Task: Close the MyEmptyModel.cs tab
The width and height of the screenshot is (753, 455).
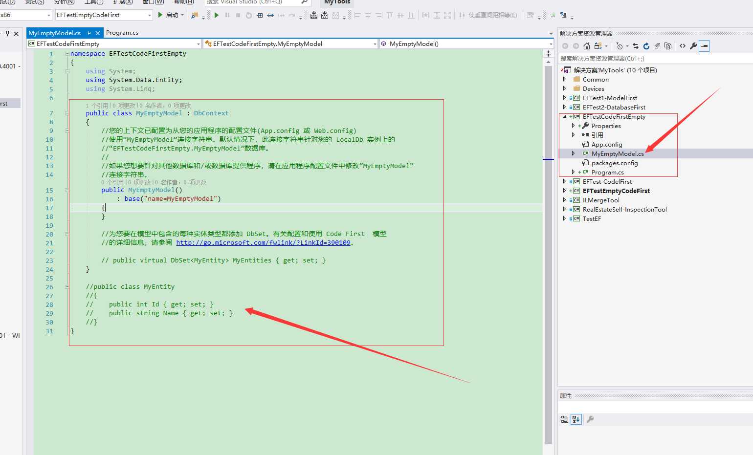Action: point(98,33)
